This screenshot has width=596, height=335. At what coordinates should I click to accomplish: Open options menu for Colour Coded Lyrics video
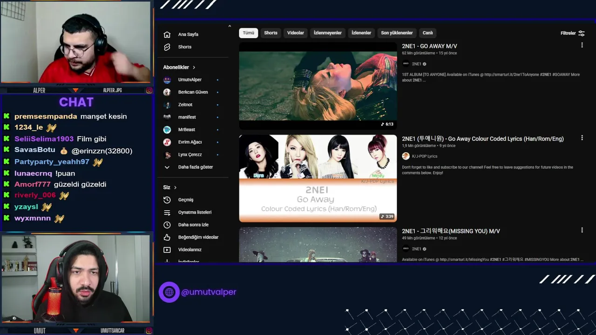(x=582, y=138)
